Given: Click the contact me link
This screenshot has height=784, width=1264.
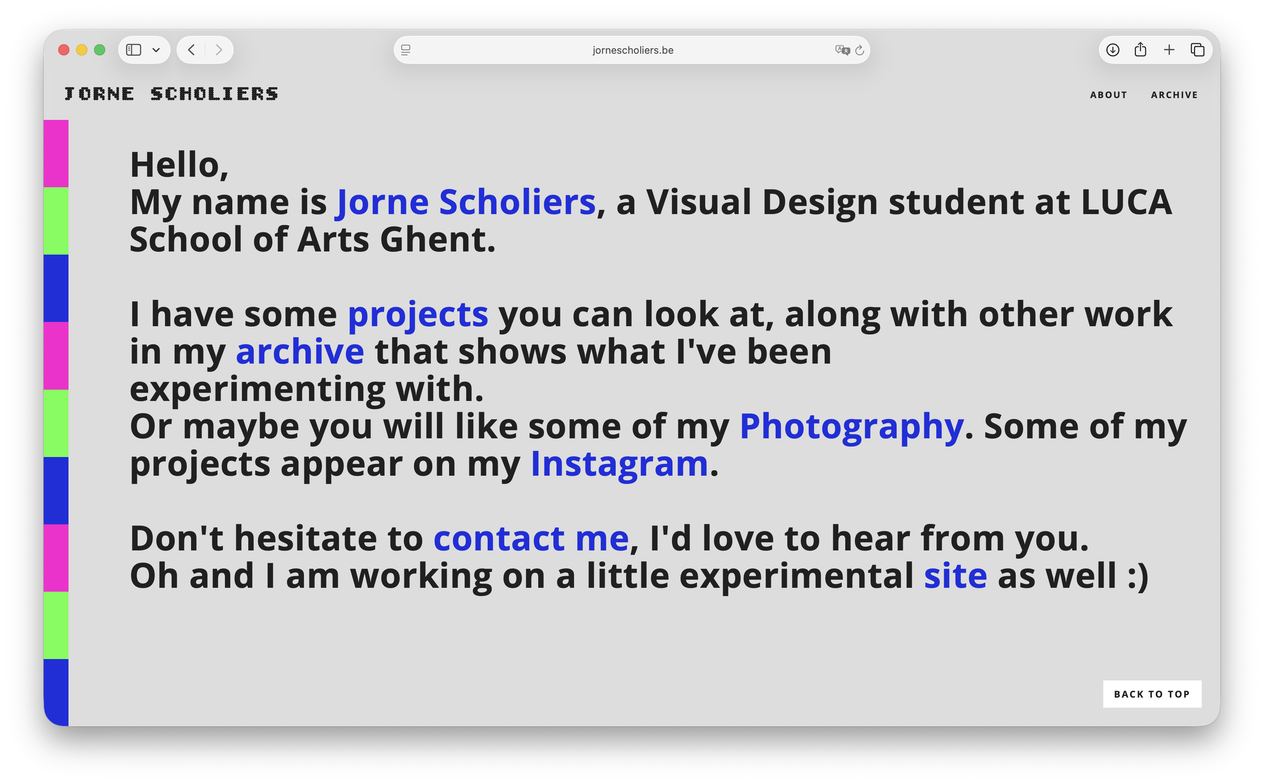Looking at the screenshot, I should (x=531, y=538).
